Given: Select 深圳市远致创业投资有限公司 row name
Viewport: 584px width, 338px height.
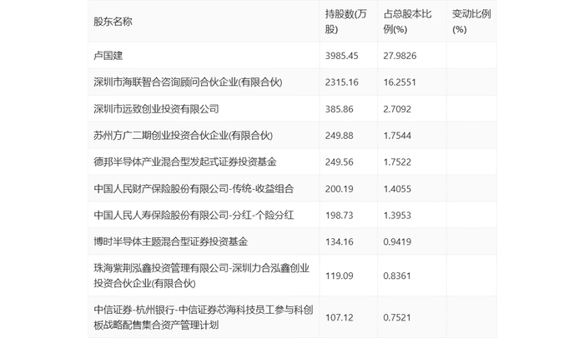Looking at the screenshot, I should pos(156,109).
